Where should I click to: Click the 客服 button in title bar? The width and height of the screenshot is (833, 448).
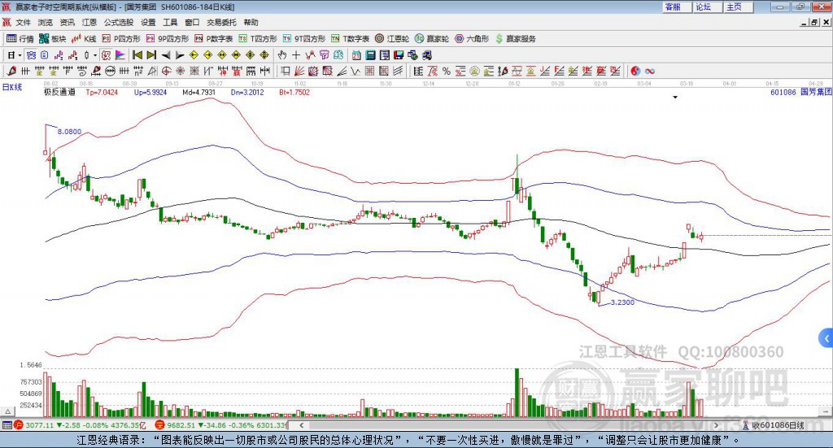click(x=676, y=7)
